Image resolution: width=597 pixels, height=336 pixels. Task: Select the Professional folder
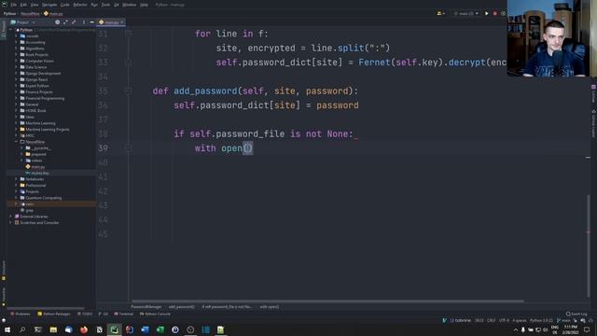[x=35, y=185]
